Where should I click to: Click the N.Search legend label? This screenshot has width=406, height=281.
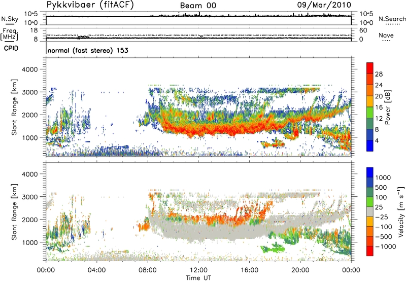click(x=392, y=19)
